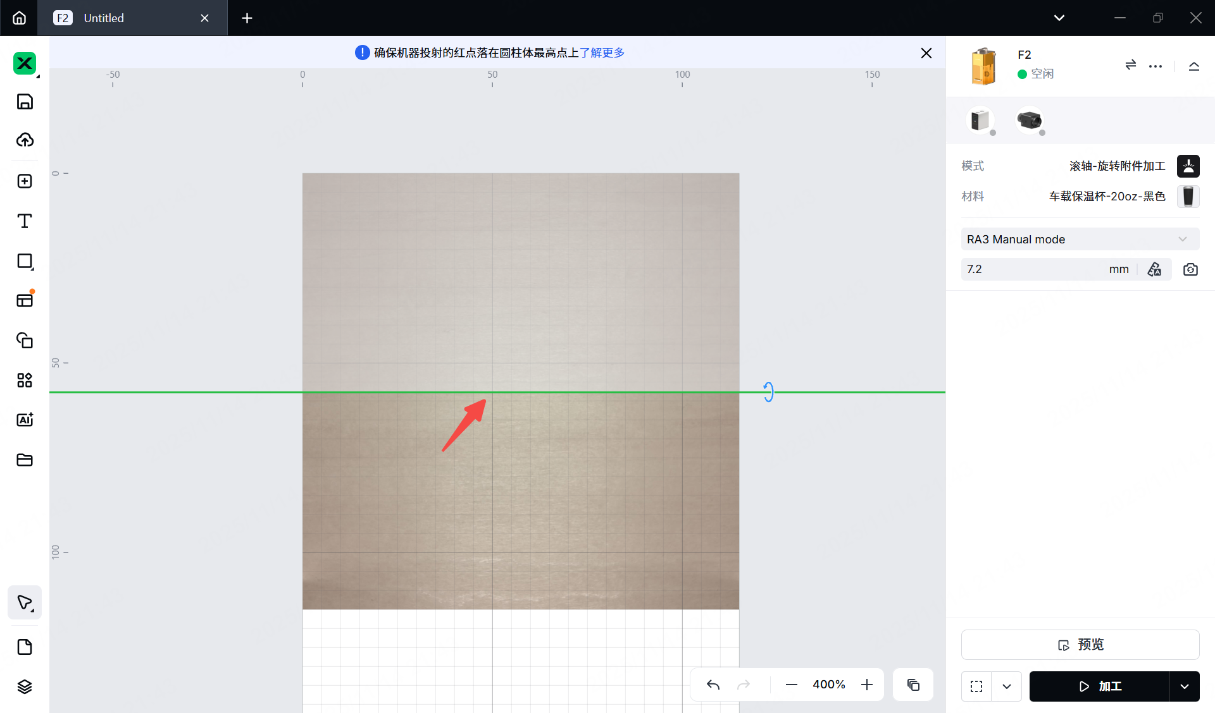1215x713 pixels.
Task: Click the camera capture icon
Action: pos(1190,269)
